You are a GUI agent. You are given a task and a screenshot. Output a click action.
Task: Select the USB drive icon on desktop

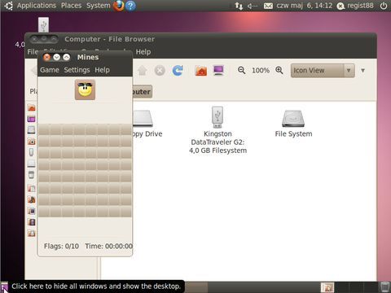(x=43, y=25)
